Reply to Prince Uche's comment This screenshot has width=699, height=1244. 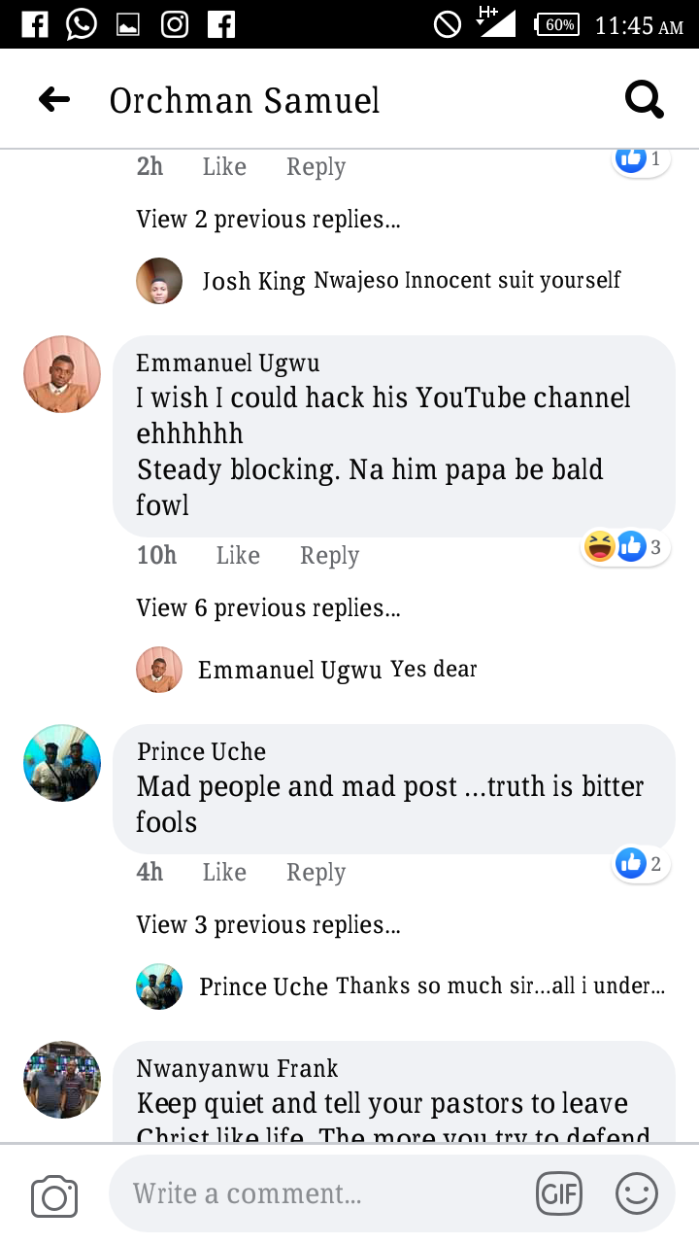pyautogui.click(x=316, y=872)
